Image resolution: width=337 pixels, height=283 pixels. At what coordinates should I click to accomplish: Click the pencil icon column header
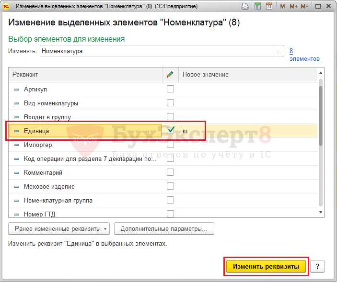click(x=170, y=75)
